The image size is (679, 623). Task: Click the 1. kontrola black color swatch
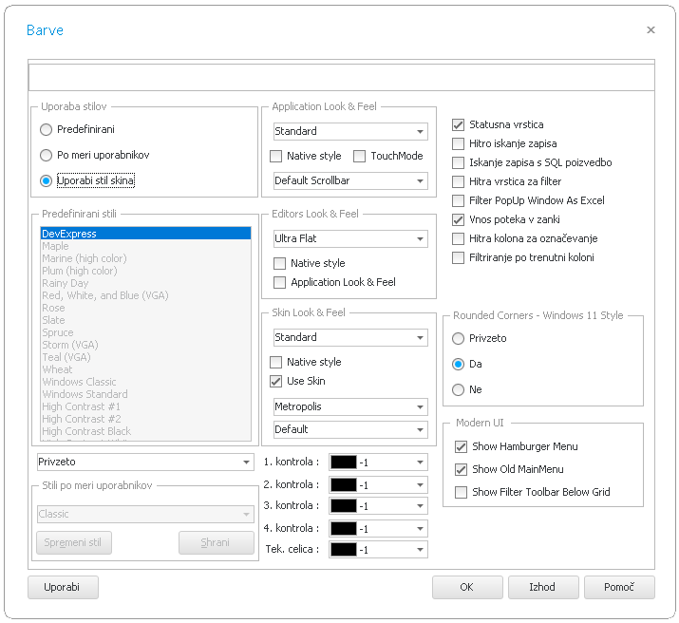[x=343, y=463]
